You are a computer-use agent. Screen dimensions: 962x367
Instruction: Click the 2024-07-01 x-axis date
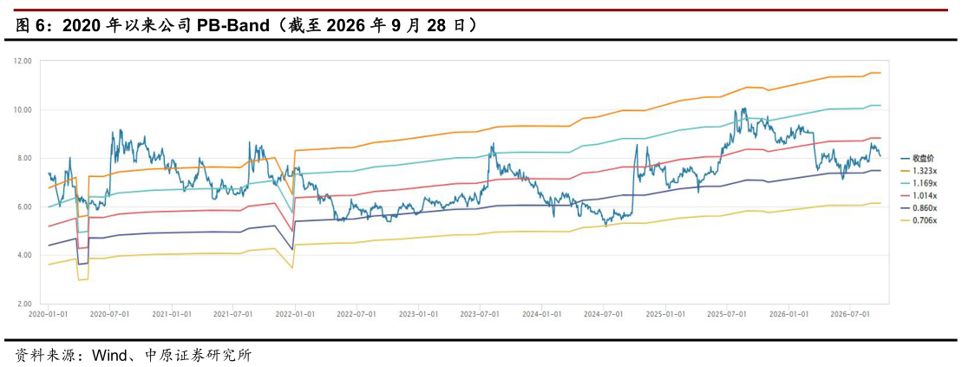(x=604, y=313)
